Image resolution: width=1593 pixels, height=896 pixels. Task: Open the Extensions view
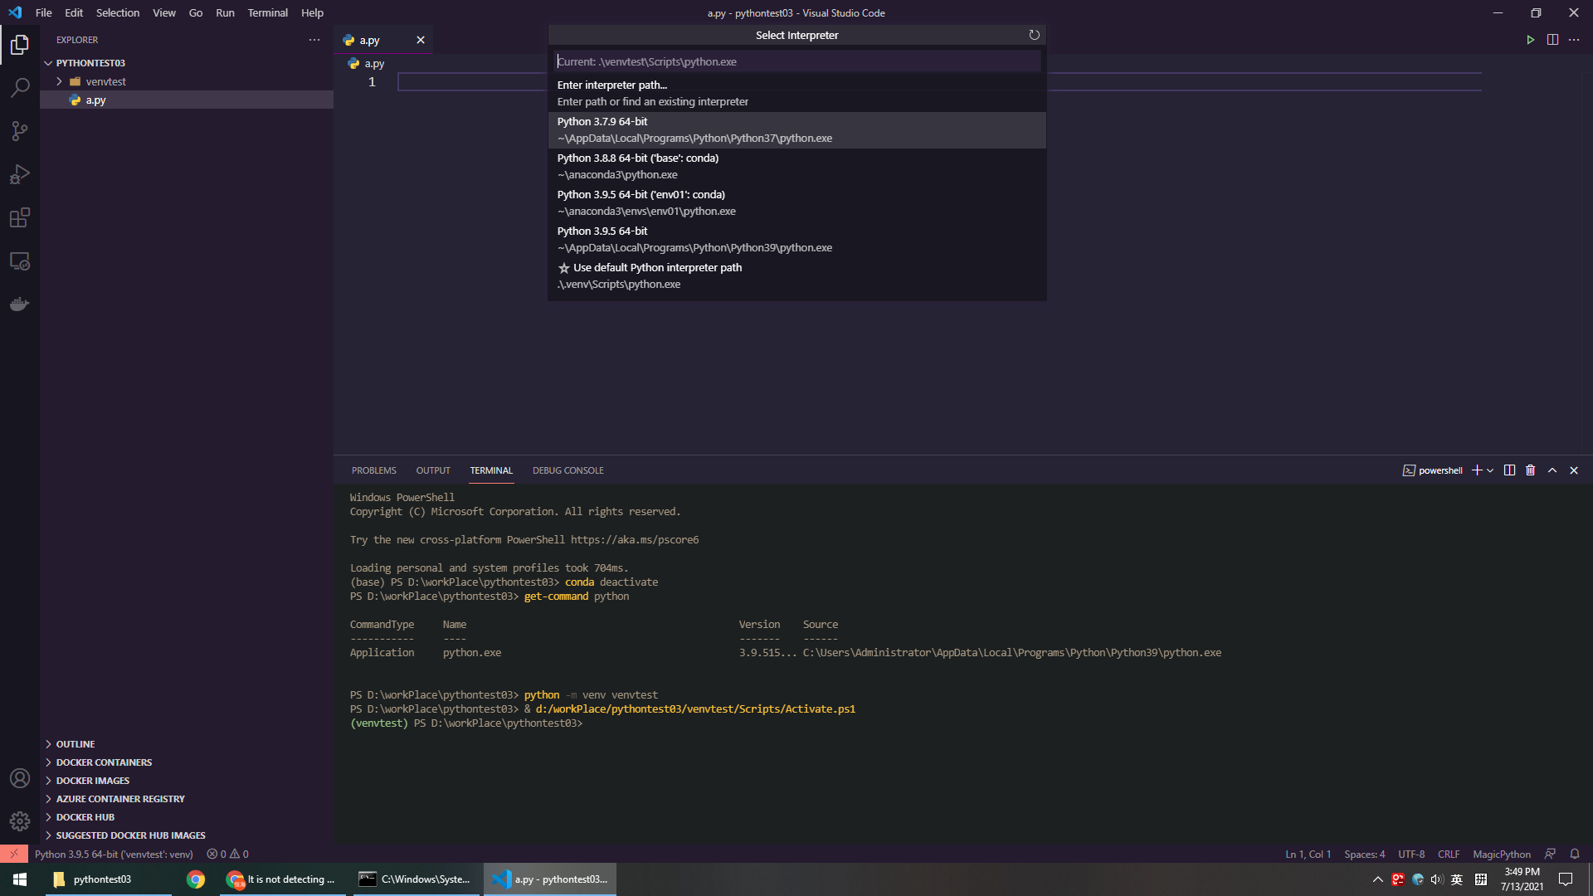tap(19, 217)
